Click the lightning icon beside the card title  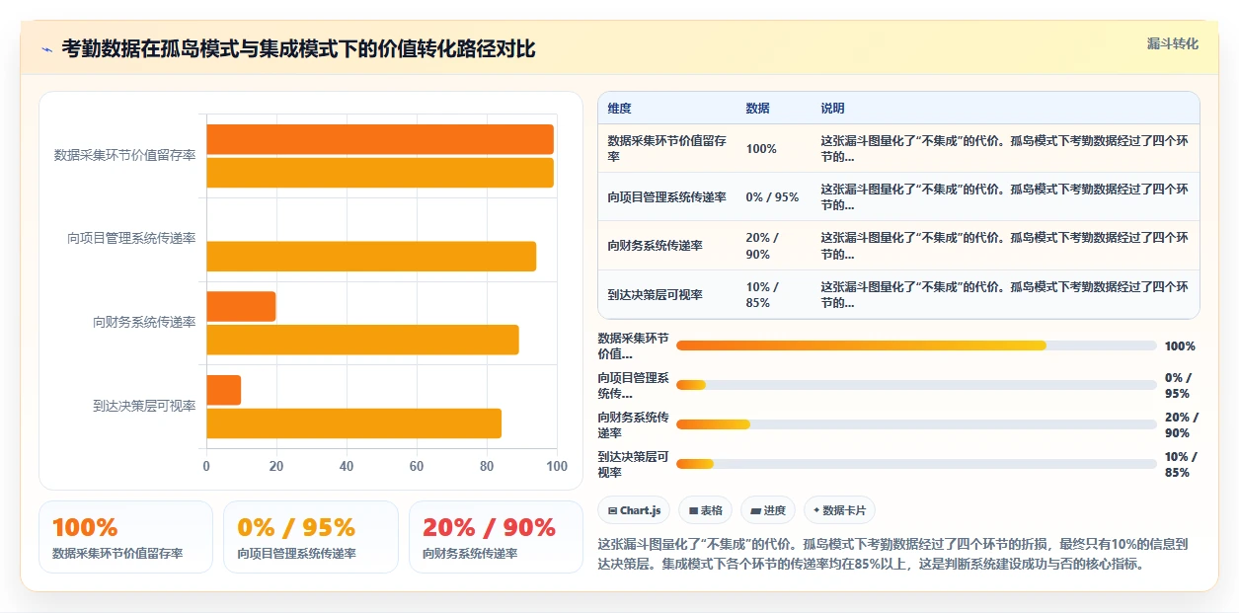tap(46, 49)
